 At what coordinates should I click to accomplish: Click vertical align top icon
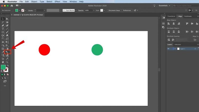187,24
